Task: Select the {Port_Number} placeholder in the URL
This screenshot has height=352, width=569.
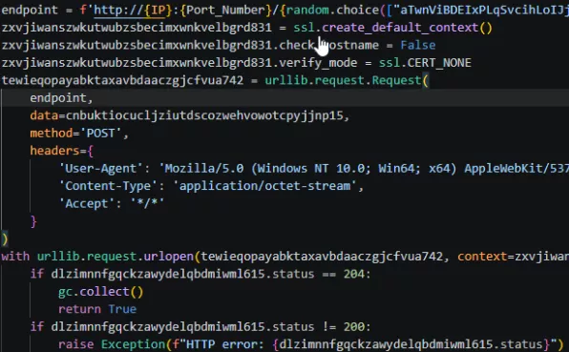Action: point(225,10)
